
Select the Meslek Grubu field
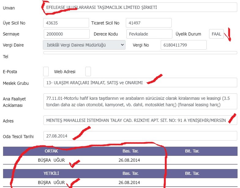coord(140,83)
